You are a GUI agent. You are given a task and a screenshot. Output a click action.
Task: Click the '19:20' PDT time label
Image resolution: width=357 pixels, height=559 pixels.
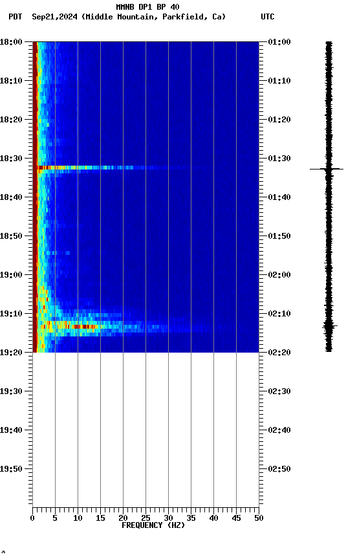(x=11, y=353)
